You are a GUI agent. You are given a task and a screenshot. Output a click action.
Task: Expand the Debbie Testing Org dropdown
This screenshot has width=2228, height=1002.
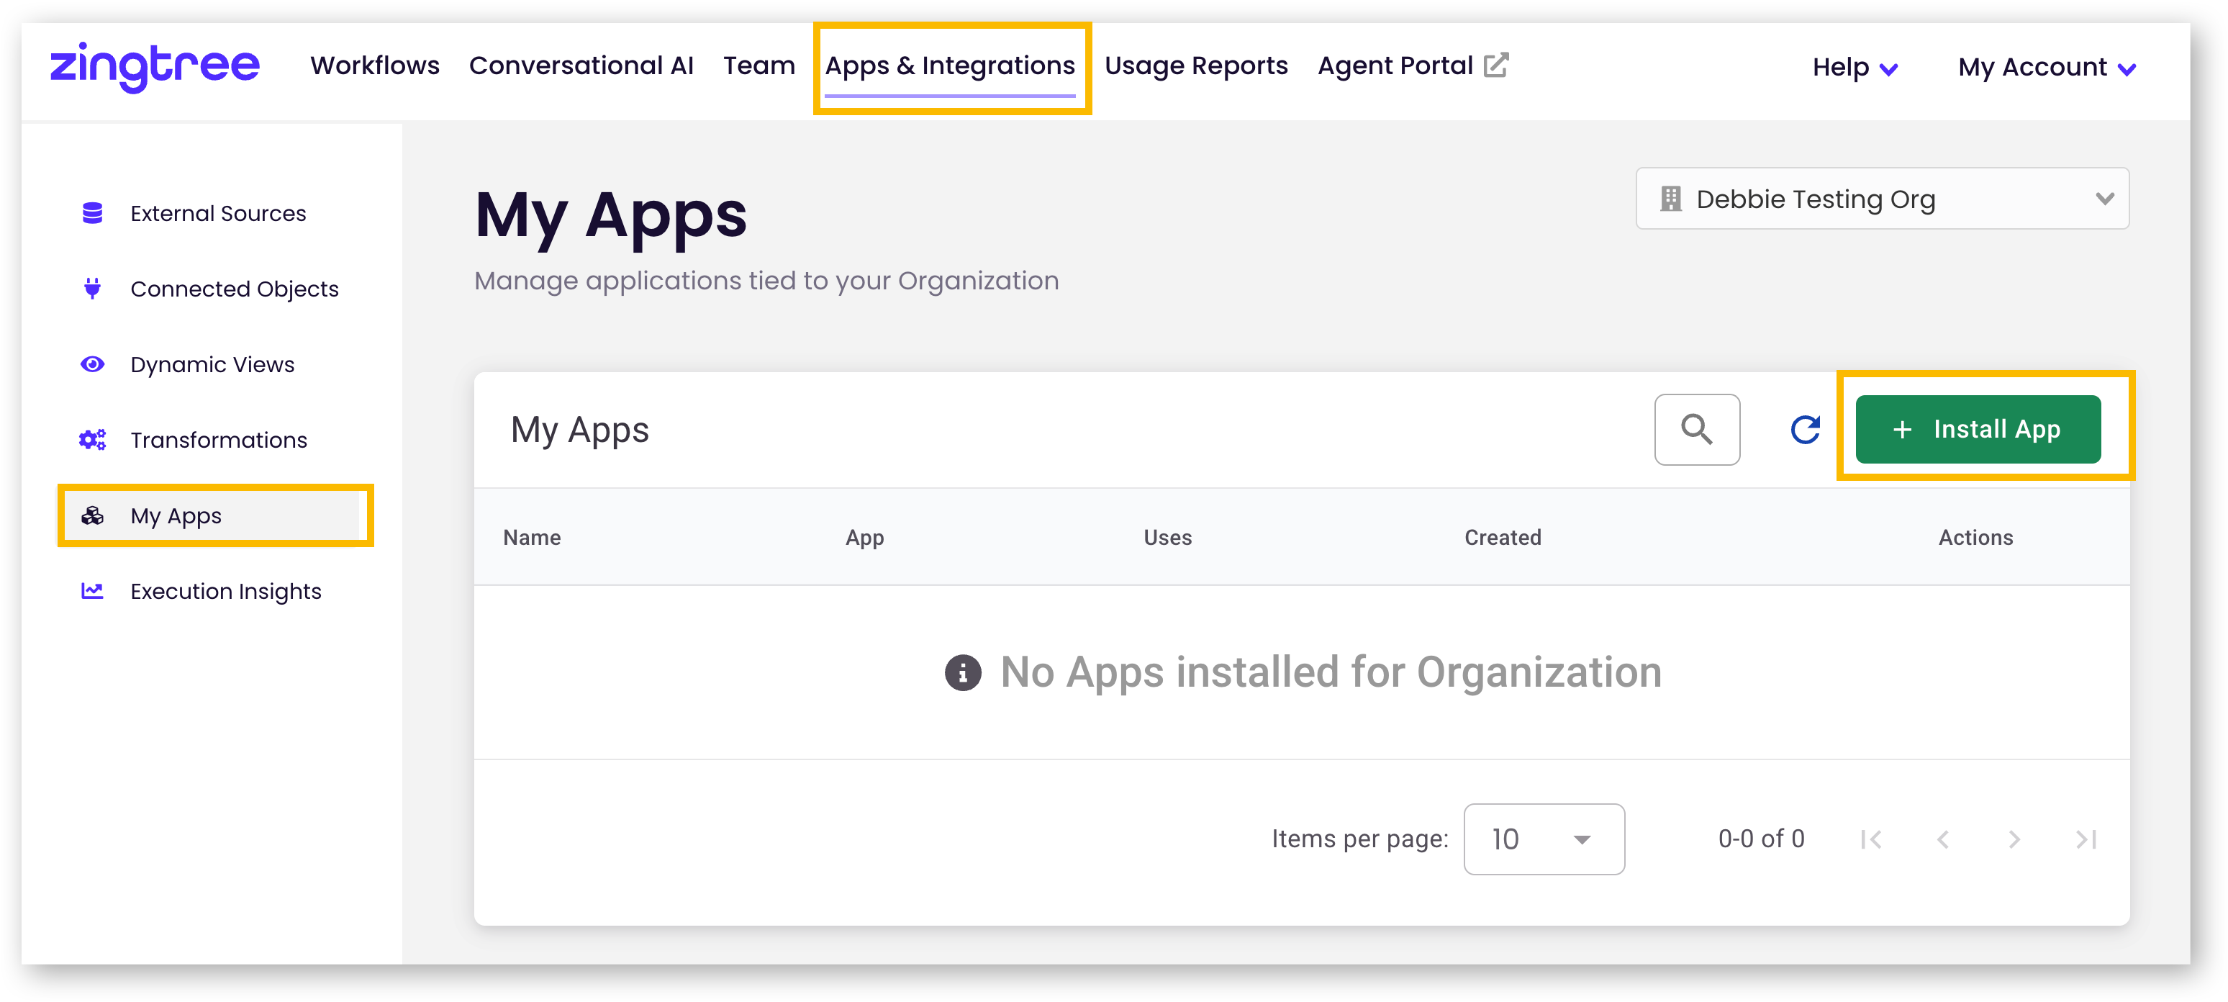tap(1881, 199)
